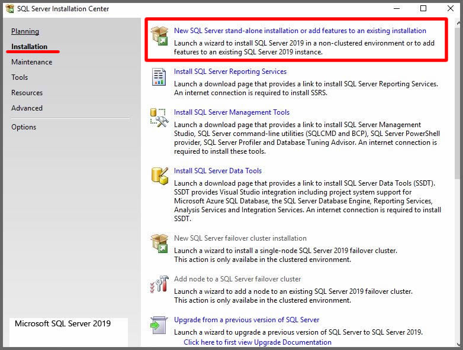Open the Options page

click(x=24, y=127)
